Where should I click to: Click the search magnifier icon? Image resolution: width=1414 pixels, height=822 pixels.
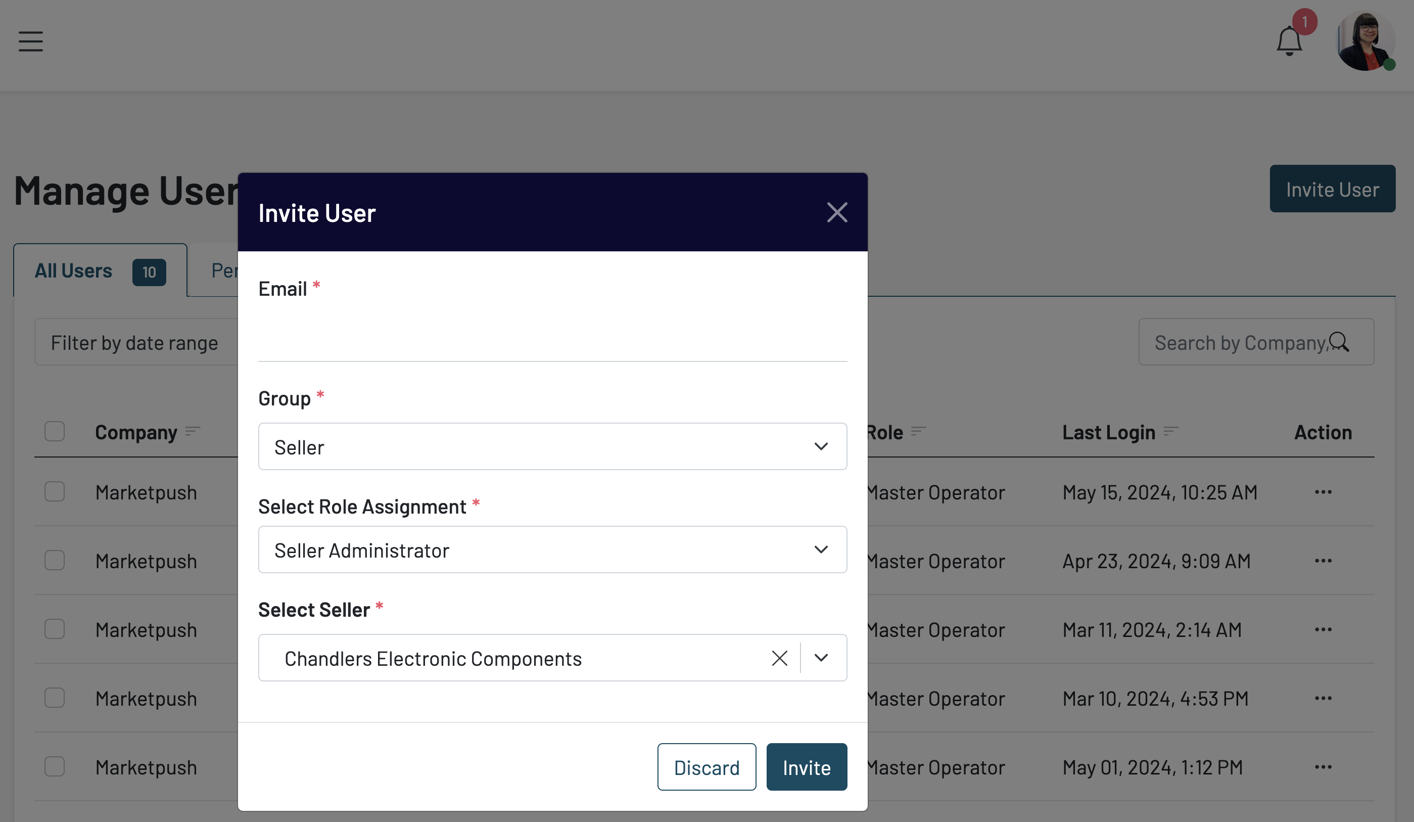(x=1339, y=342)
